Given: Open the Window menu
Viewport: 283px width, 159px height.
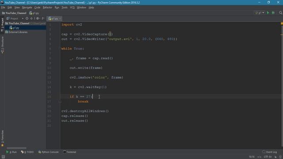Looking at the screenshot, I should pos(81,8).
